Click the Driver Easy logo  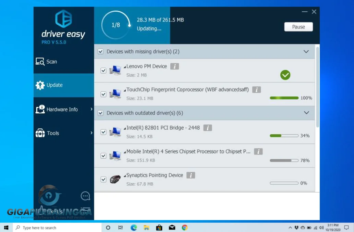[x=63, y=19]
